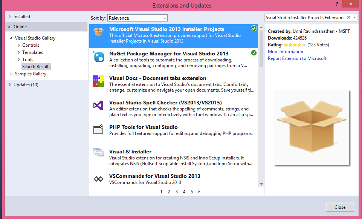
Task: Expand the Samples Gallery node arrow
Action: point(11,74)
